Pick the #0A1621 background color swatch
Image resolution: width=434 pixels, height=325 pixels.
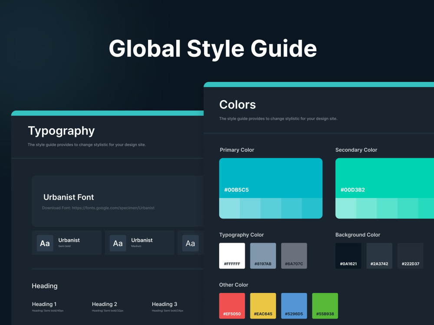coord(348,256)
